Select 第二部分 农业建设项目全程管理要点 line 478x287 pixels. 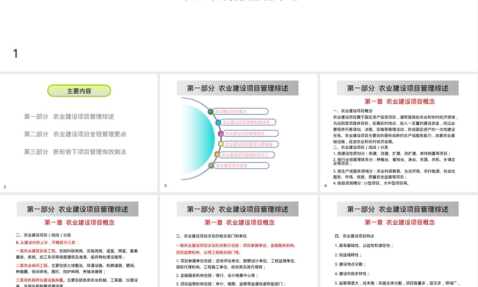[75, 134]
